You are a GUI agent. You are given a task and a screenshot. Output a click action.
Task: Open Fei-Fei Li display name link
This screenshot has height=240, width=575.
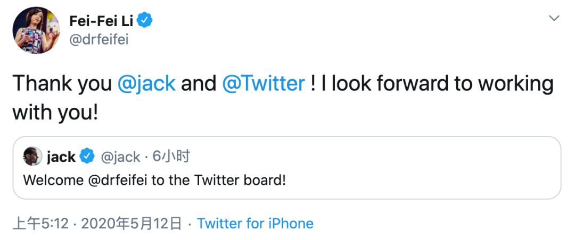pos(101,21)
